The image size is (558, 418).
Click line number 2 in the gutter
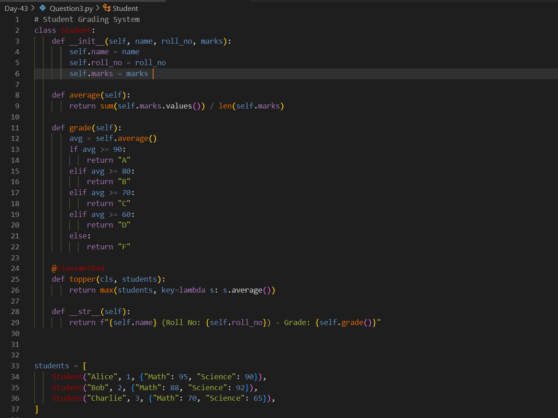17,30
